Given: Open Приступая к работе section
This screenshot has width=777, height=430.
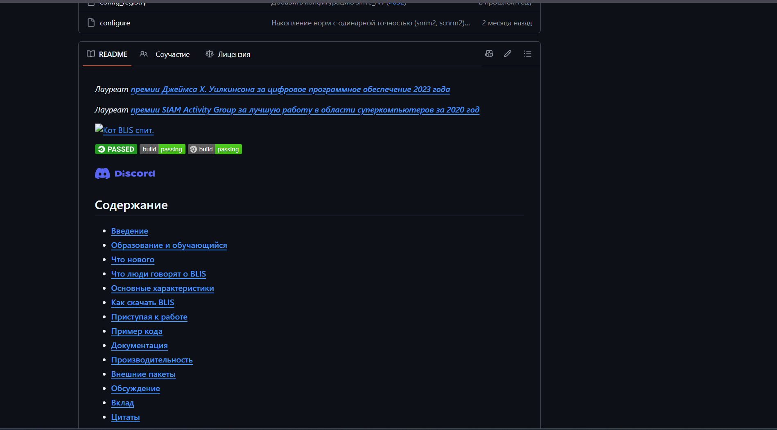Looking at the screenshot, I should pyautogui.click(x=149, y=317).
